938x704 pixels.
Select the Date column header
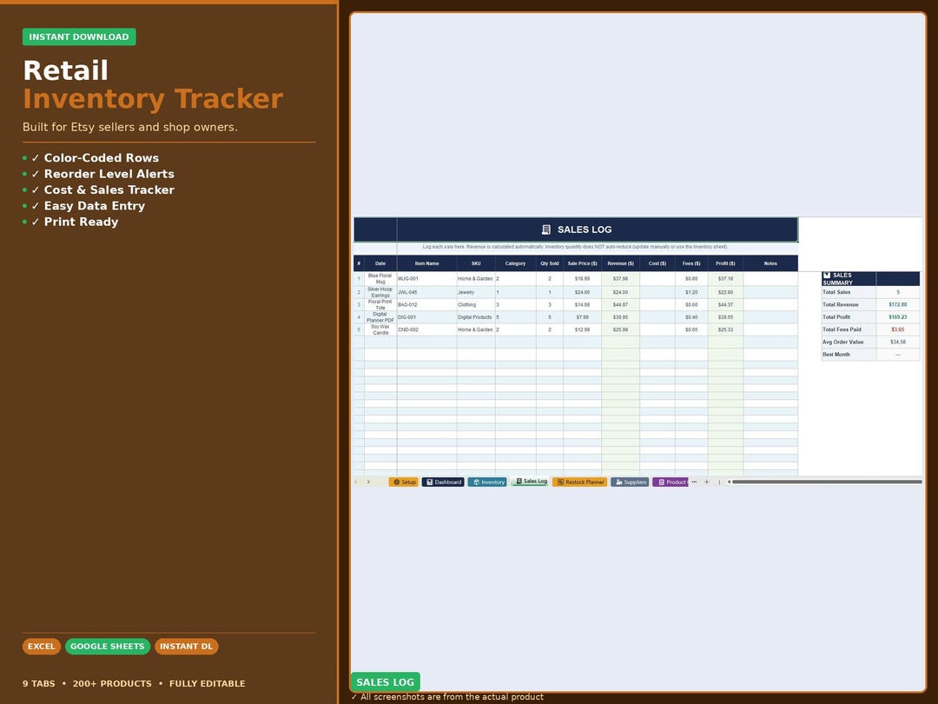coord(380,263)
